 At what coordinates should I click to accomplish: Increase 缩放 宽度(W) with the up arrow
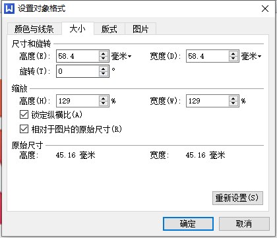233,98
